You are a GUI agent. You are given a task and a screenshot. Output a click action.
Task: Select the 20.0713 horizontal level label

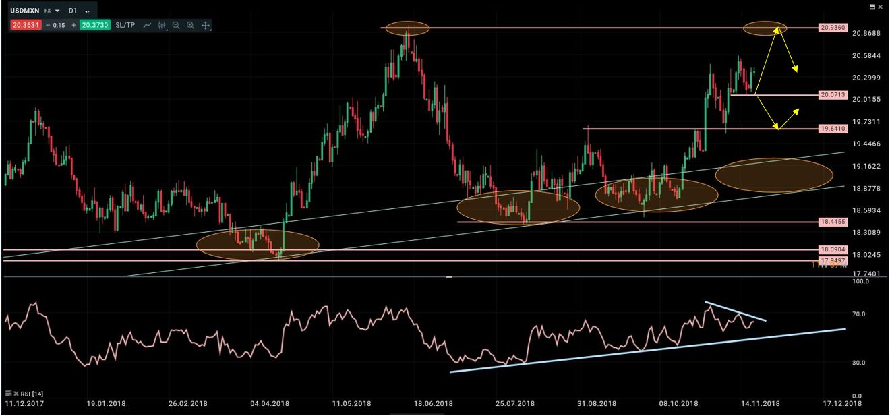pos(833,95)
